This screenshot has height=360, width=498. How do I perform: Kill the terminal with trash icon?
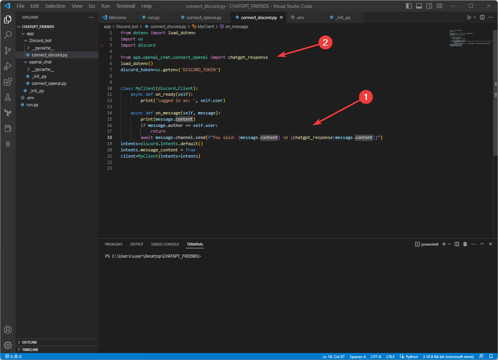[465, 244]
